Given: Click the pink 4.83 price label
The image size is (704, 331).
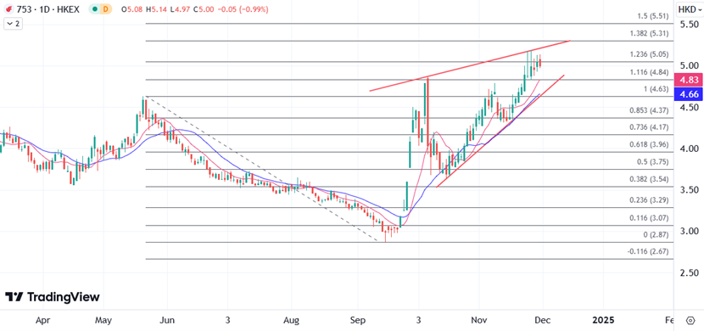Looking at the screenshot, I should click(x=688, y=81).
